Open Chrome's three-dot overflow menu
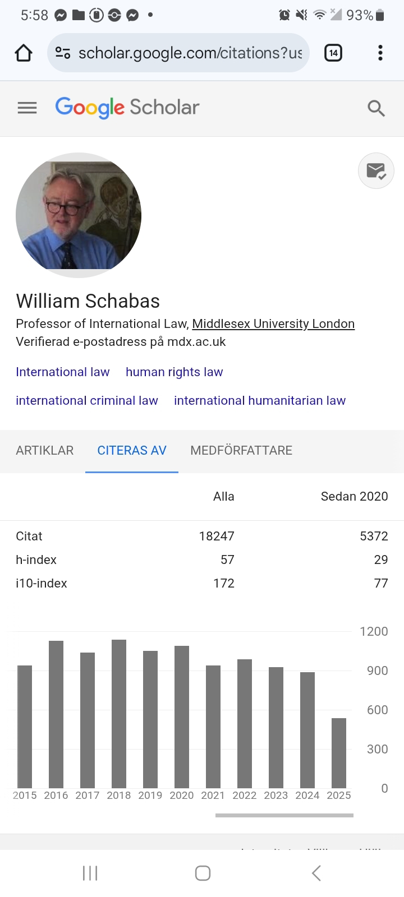Image resolution: width=404 pixels, height=897 pixels. tap(380, 53)
